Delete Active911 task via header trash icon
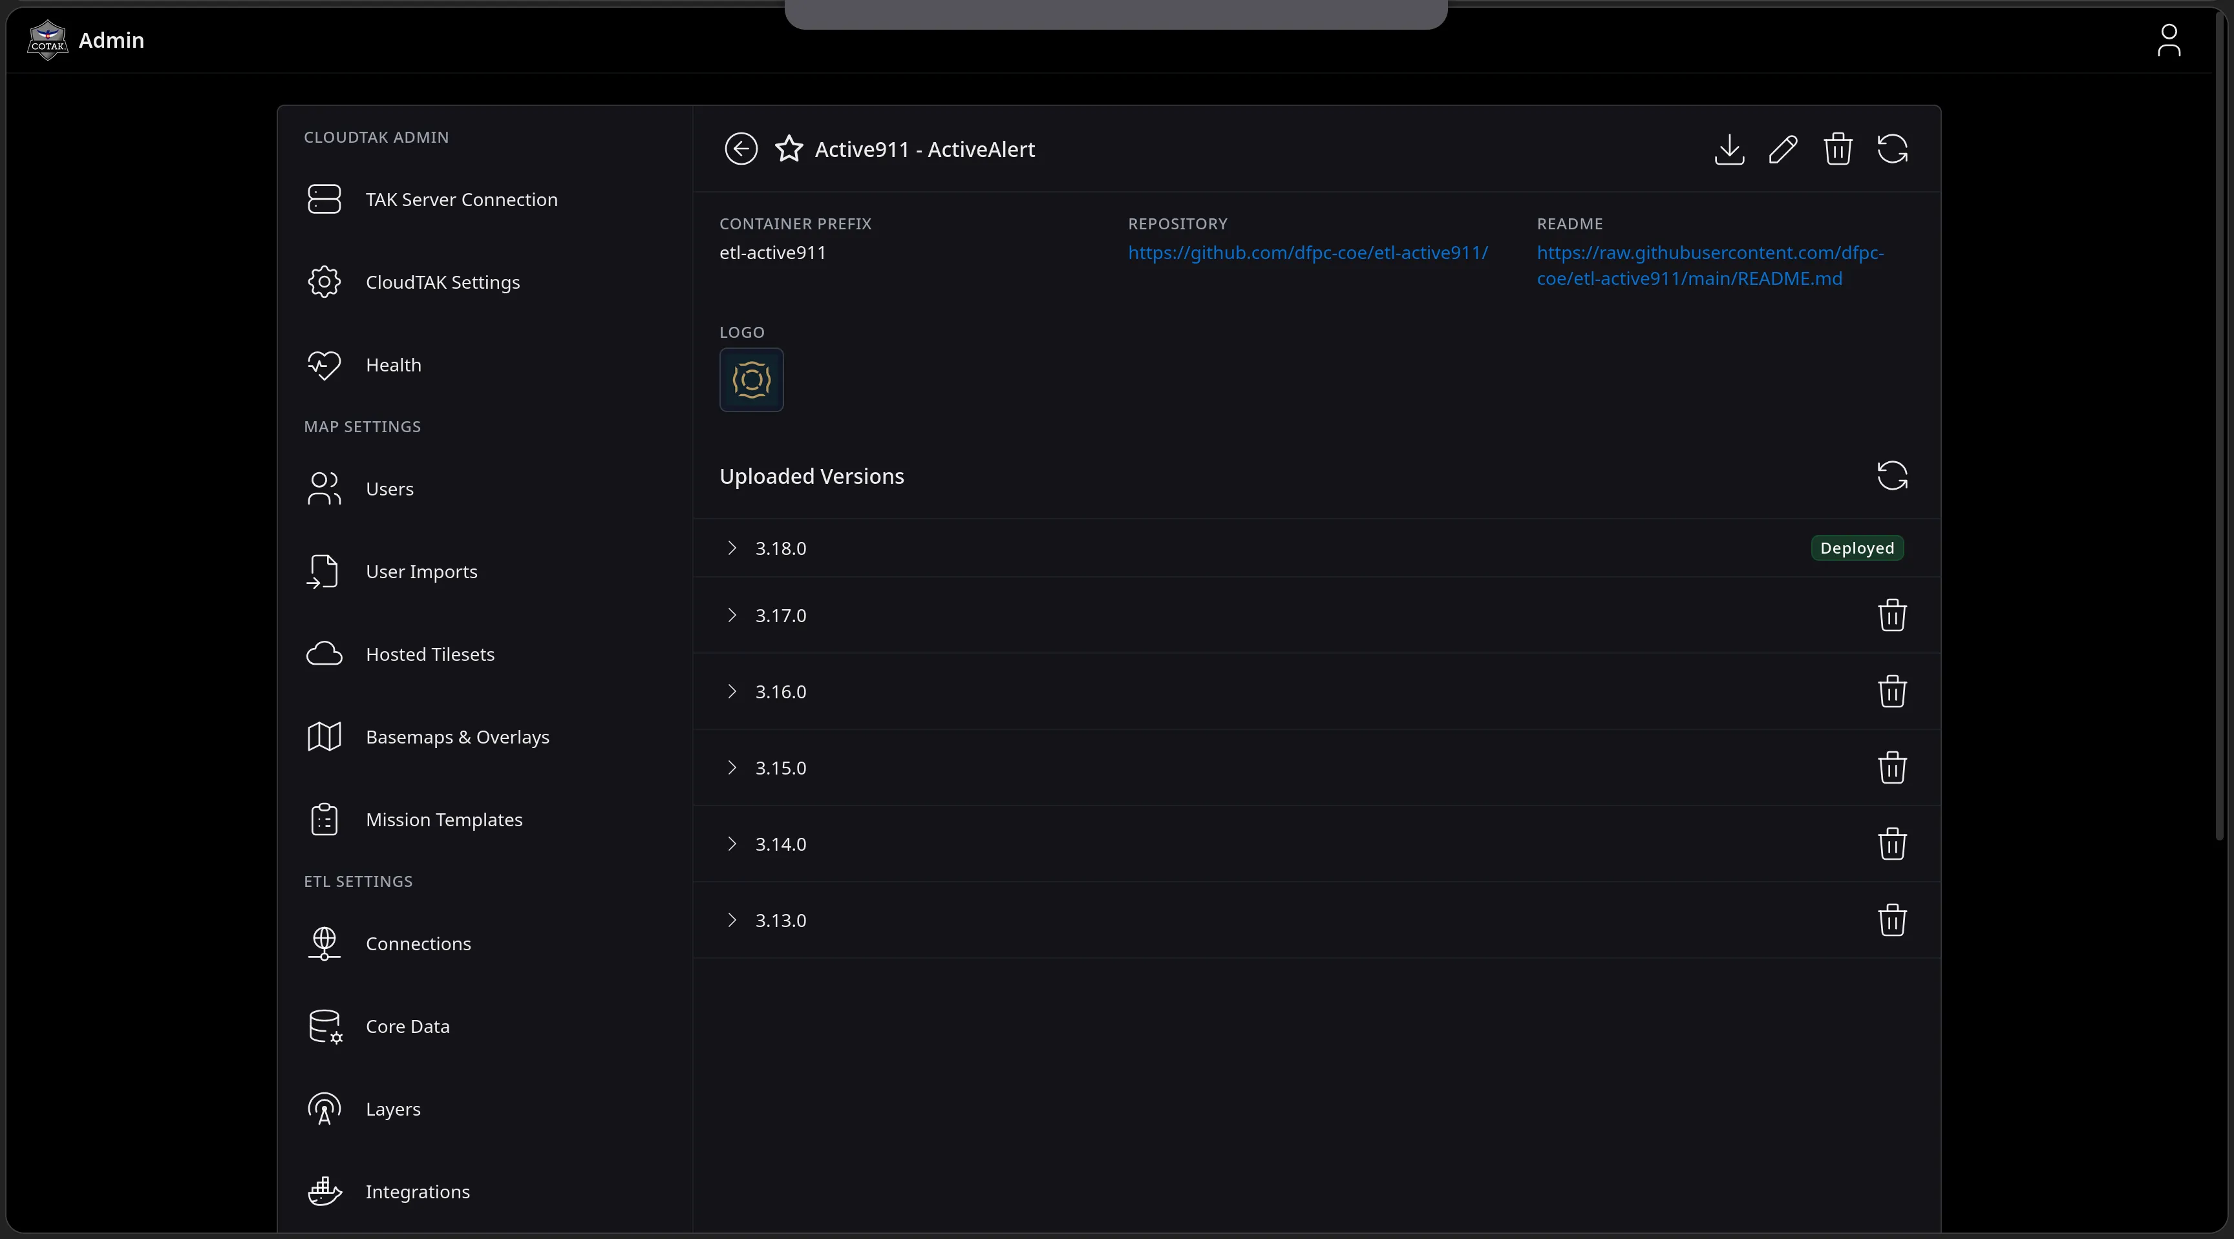Viewport: 2234px width, 1239px height. (1838, 149)
